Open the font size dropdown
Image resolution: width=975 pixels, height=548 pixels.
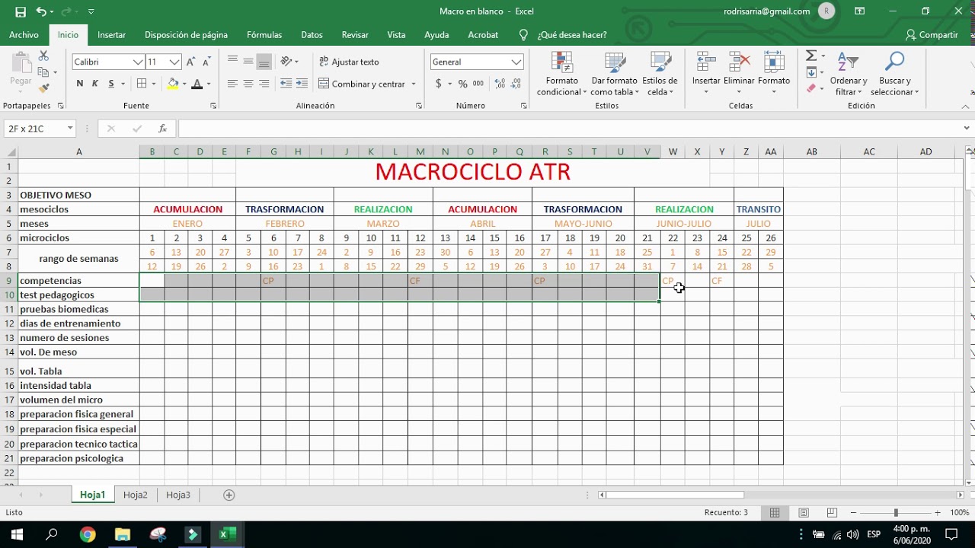click(174, 62)
